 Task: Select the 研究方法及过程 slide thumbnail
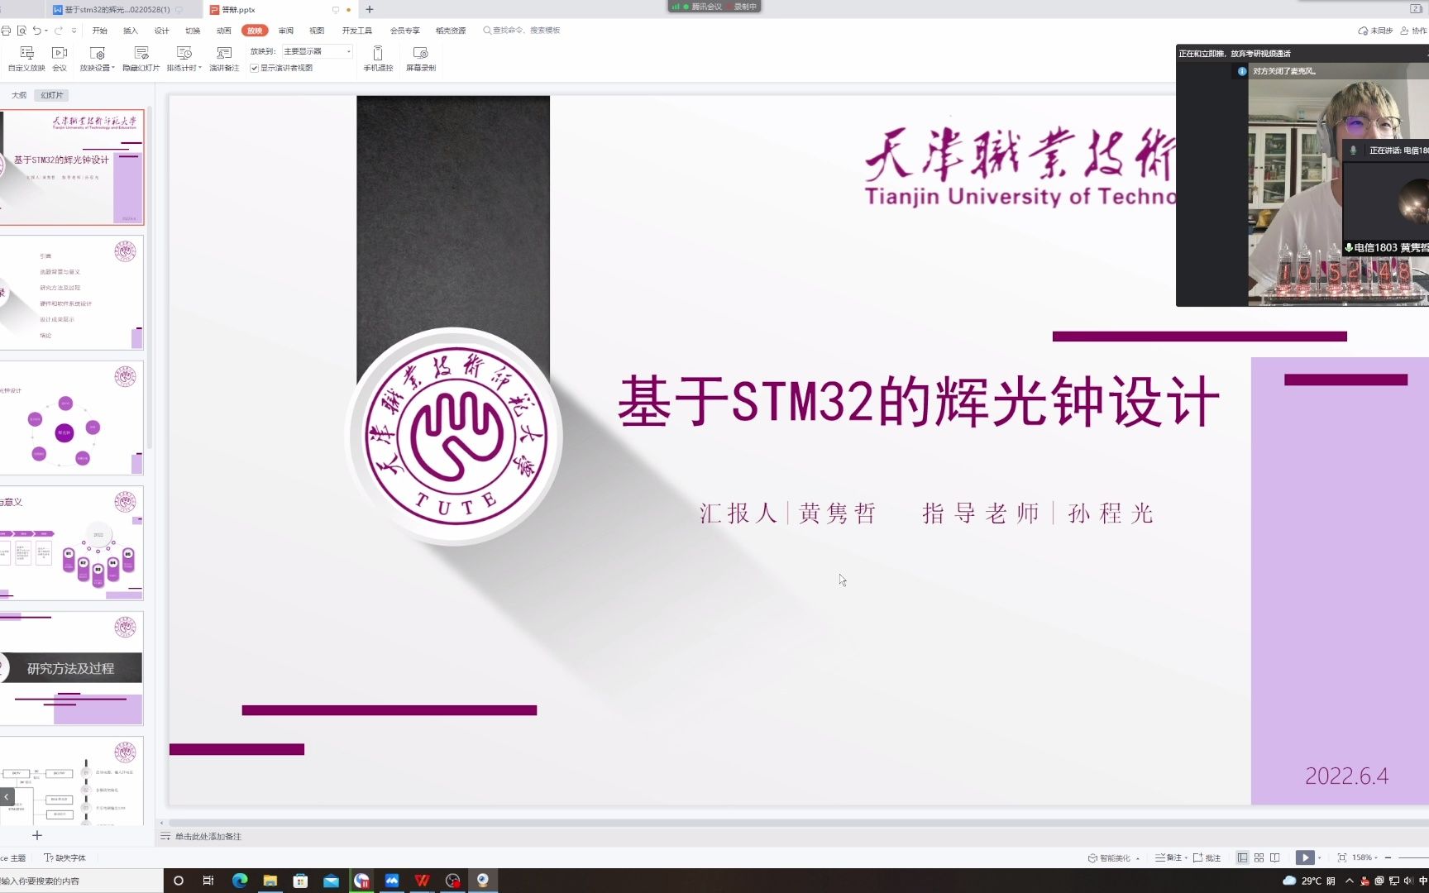tap(72, 668)
